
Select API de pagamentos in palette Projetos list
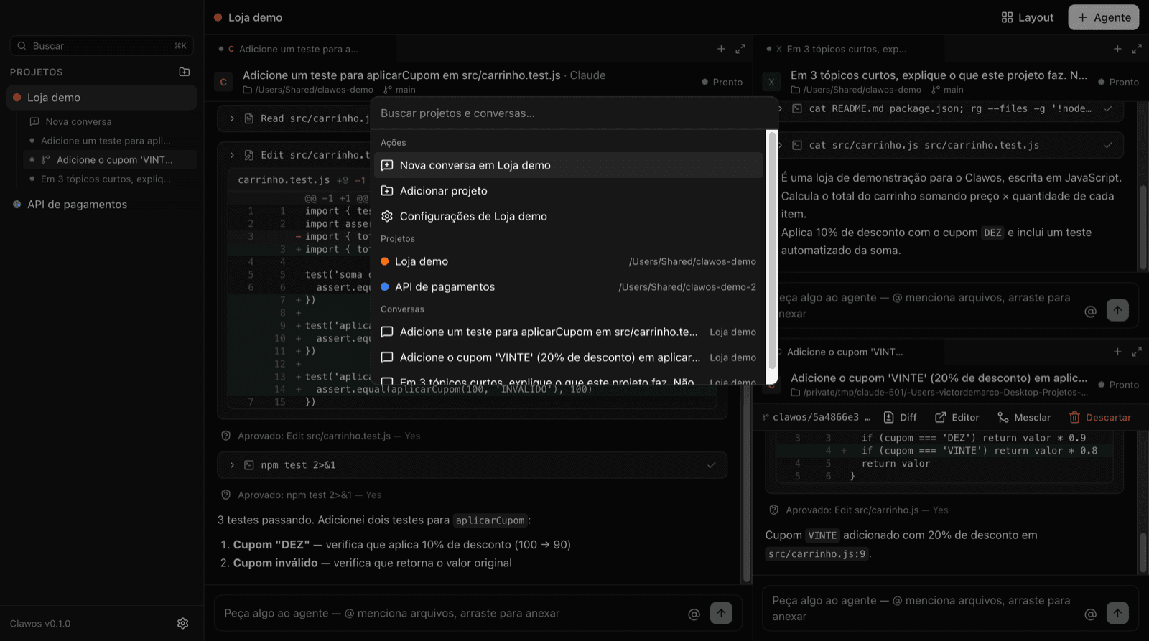(x=569, y=286)
